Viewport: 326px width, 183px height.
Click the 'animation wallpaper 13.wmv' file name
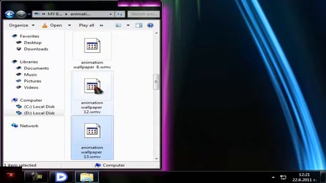point(92,152)
